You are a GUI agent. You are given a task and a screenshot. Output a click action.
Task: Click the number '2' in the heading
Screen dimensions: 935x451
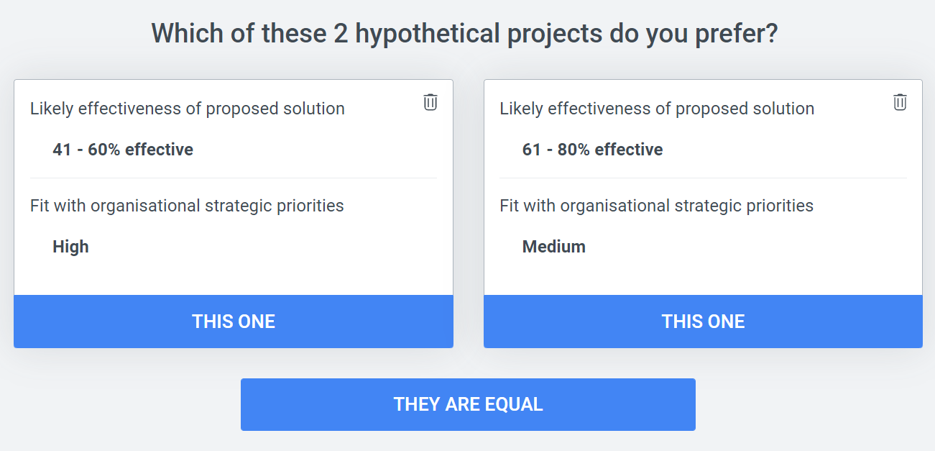click(x=341, y=34)
